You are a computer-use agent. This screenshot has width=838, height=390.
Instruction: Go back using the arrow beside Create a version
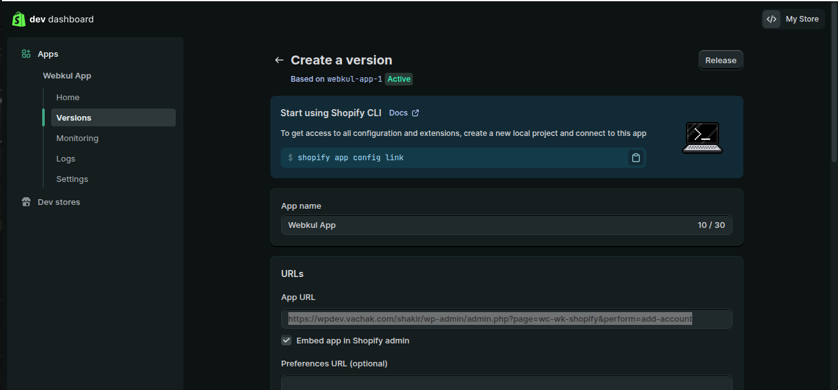(x=279, y=59)
